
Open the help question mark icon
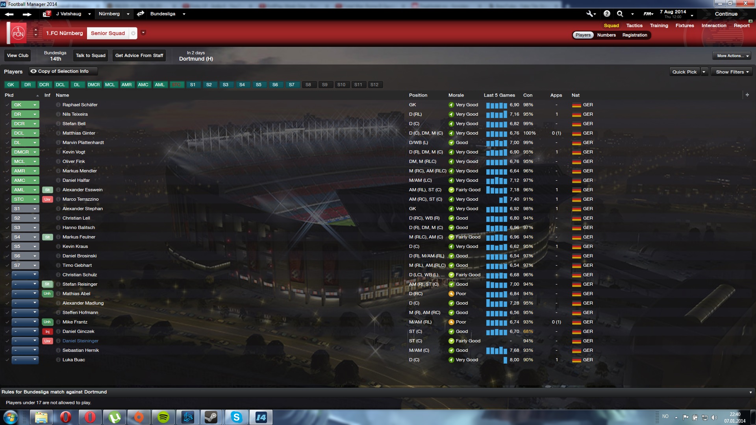click(607, 14)
